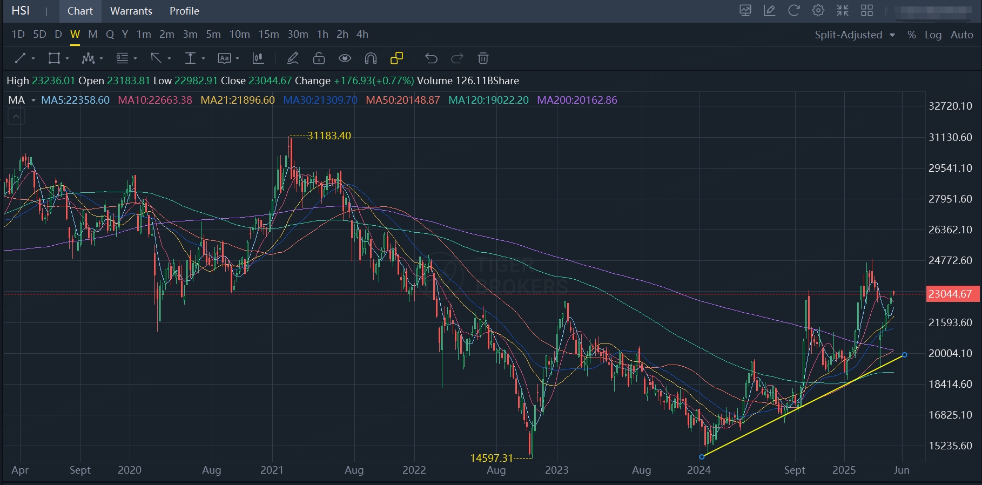982x485 pixels.
Task: Open the Split-Adjusted dropdown
Action: 855,35
